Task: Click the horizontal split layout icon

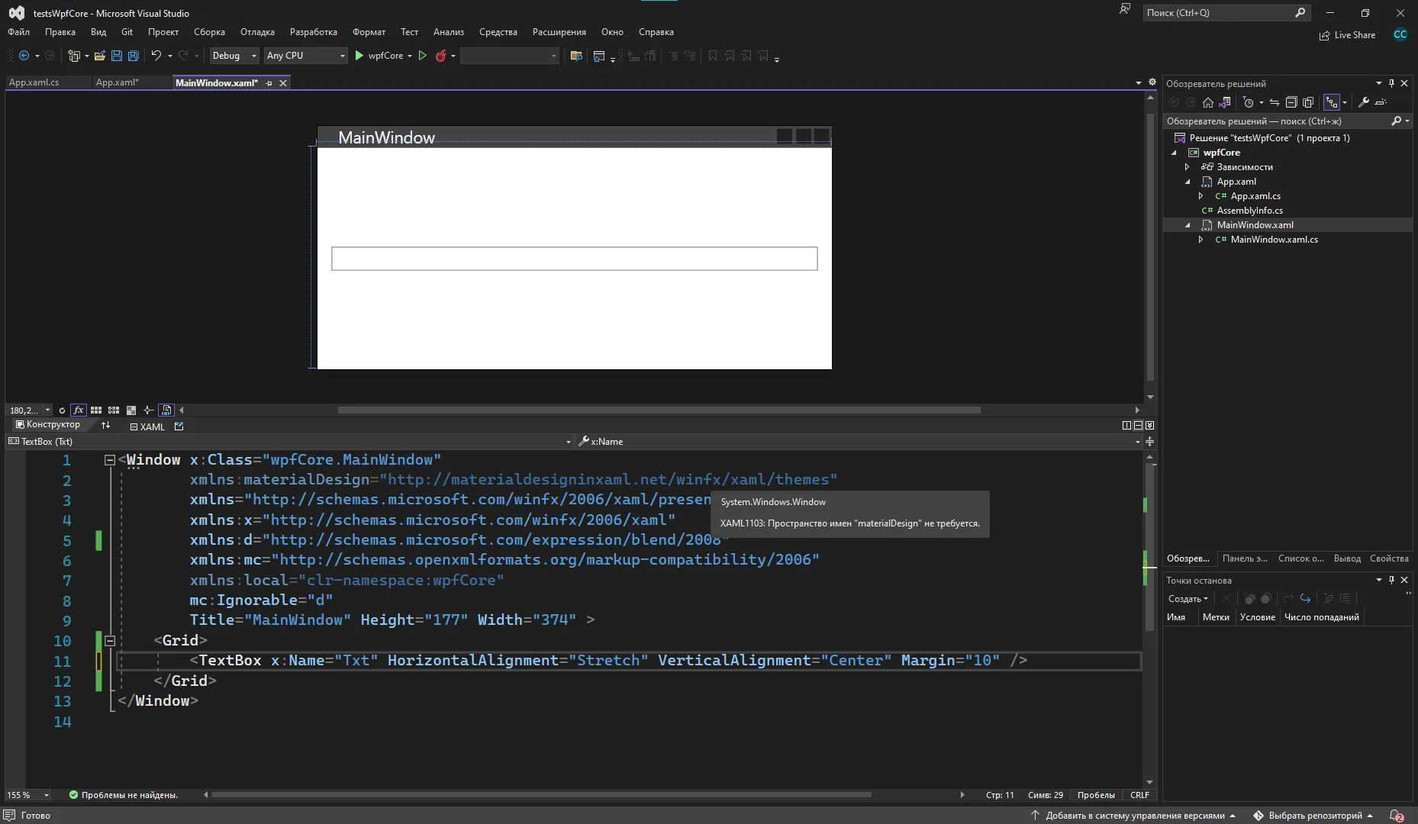Action: click(x=1138, y=426)
